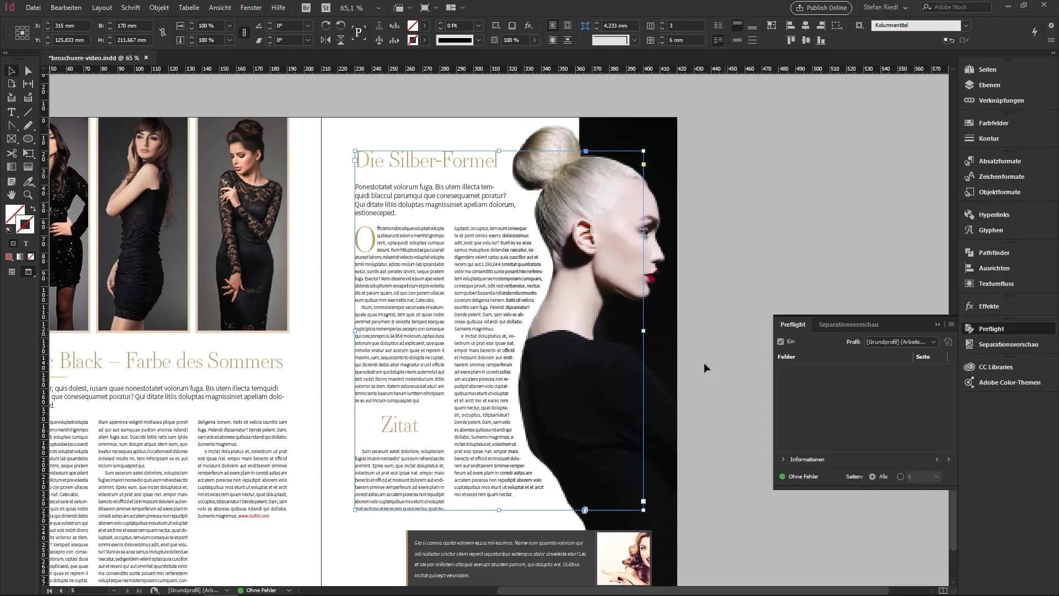Open the Objekt menu
Viewport: 1059px width, 596px height.
click(x=159, y=8)
